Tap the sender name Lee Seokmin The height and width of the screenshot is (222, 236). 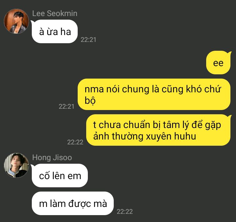coord(55,13)
